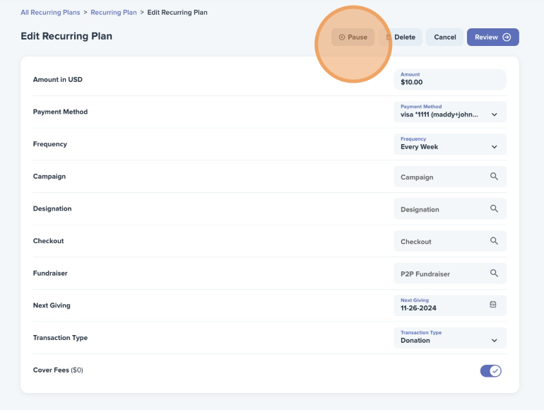Viewport: 544px width, 410px height.
Task: Toggle the Cover Fees switch
Action: click(490, 371)
